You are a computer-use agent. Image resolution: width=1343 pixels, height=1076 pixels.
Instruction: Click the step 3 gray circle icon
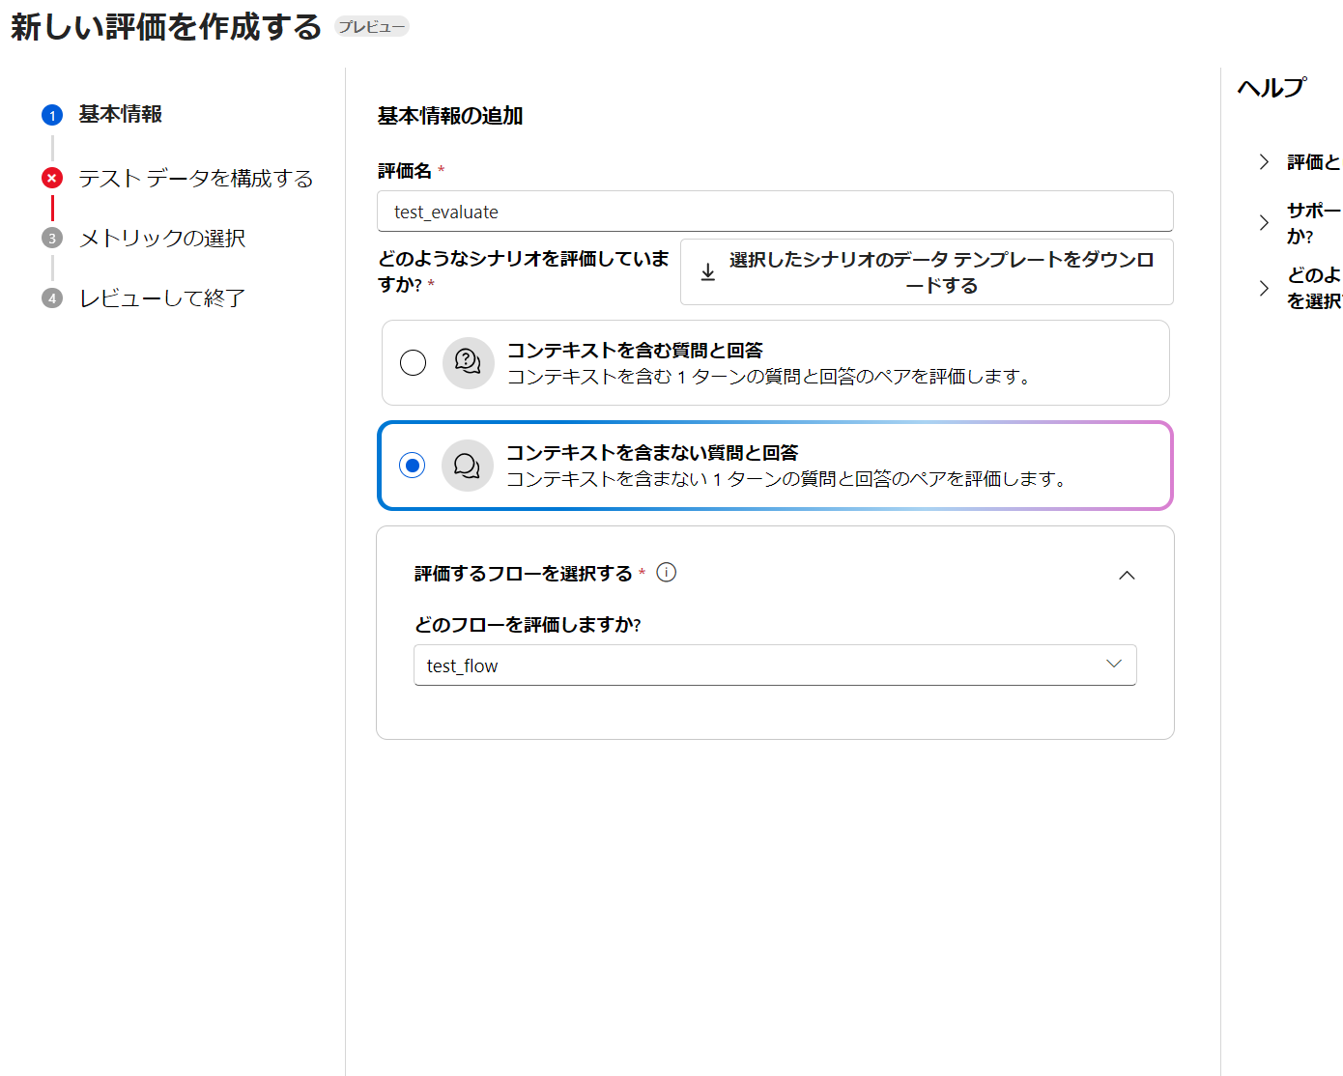point(52,238)
